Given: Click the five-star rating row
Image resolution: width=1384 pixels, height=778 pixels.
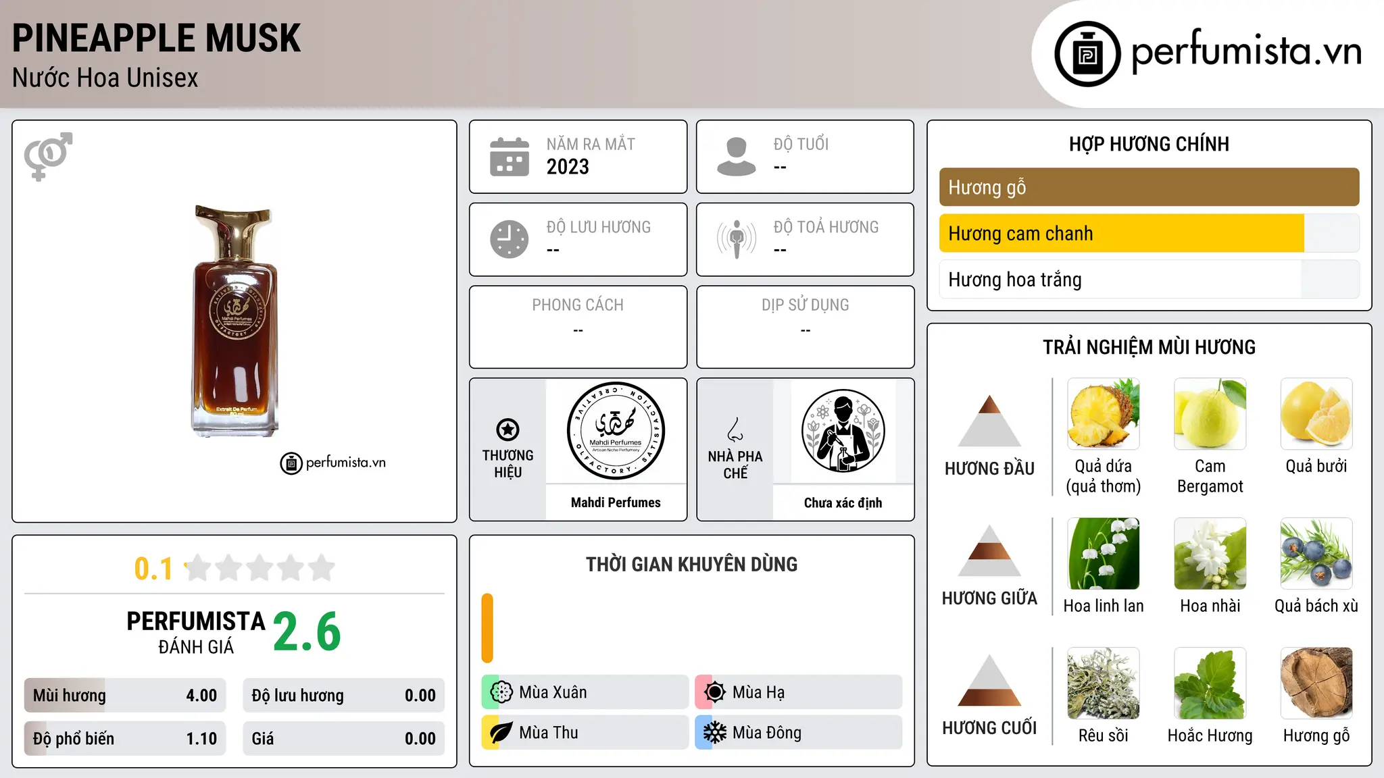Looking at the screenshot, I should point(259,568).
